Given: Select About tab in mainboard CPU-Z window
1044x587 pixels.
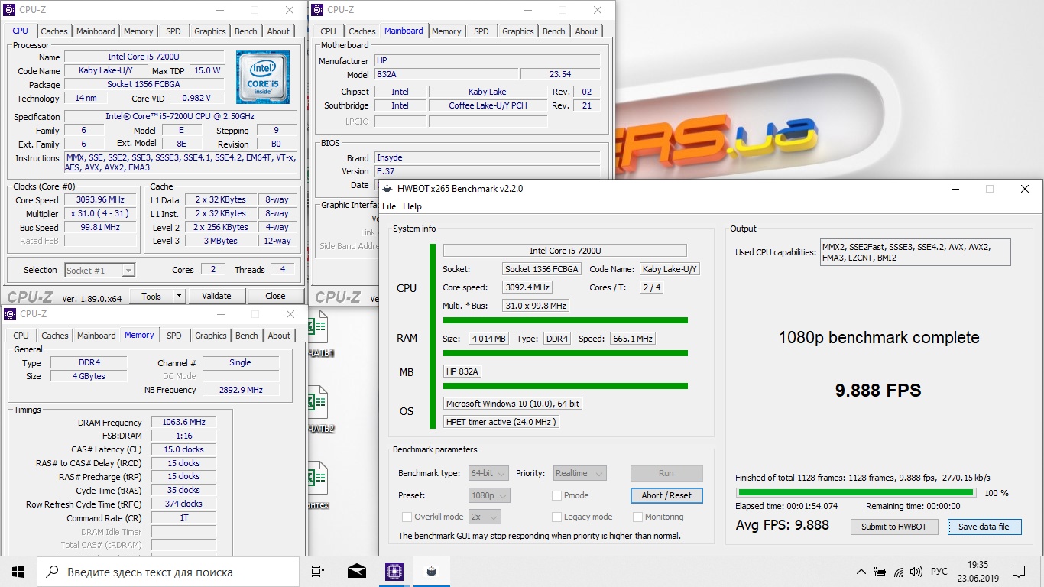Looking at the screenshot, I should (586, 31).
